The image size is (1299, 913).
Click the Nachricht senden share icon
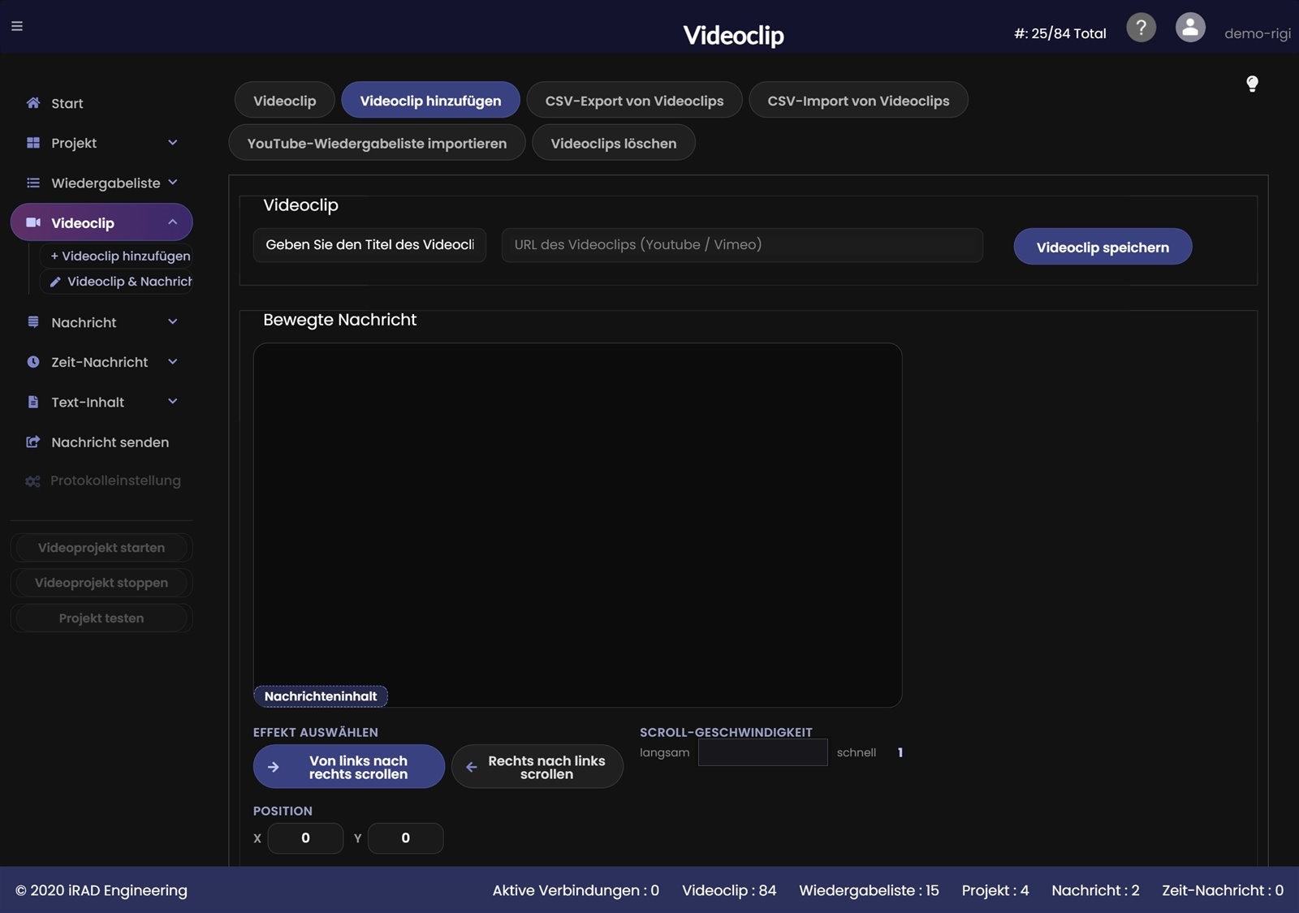click(33, 442)
